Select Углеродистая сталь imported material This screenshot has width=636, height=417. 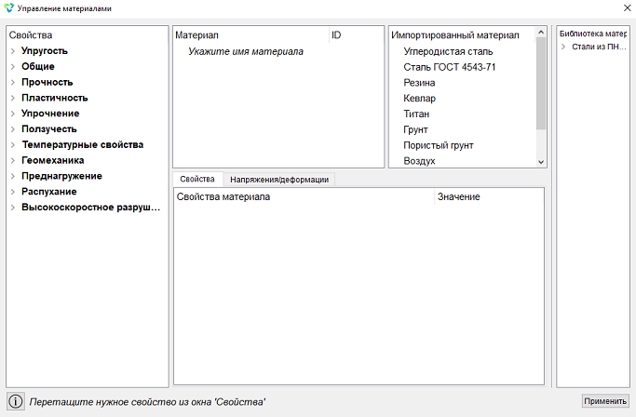coord(448,51)
